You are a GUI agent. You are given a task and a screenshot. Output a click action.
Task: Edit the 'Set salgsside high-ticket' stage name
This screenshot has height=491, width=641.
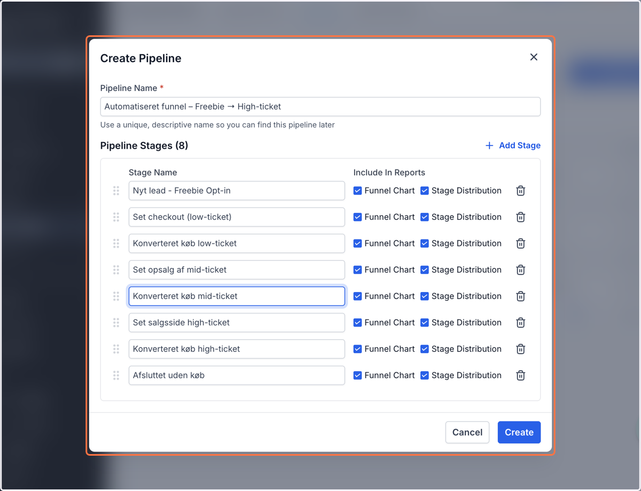point(237,323)
